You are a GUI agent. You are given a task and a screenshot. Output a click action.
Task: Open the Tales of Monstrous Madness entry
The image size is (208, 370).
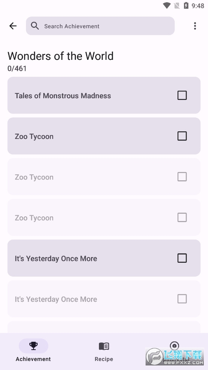click(x=104, y=95)
